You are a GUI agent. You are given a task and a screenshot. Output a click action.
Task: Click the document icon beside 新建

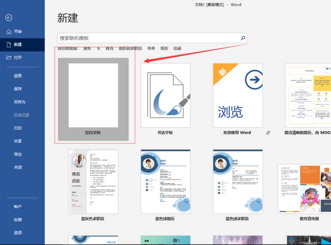point(9,44)
